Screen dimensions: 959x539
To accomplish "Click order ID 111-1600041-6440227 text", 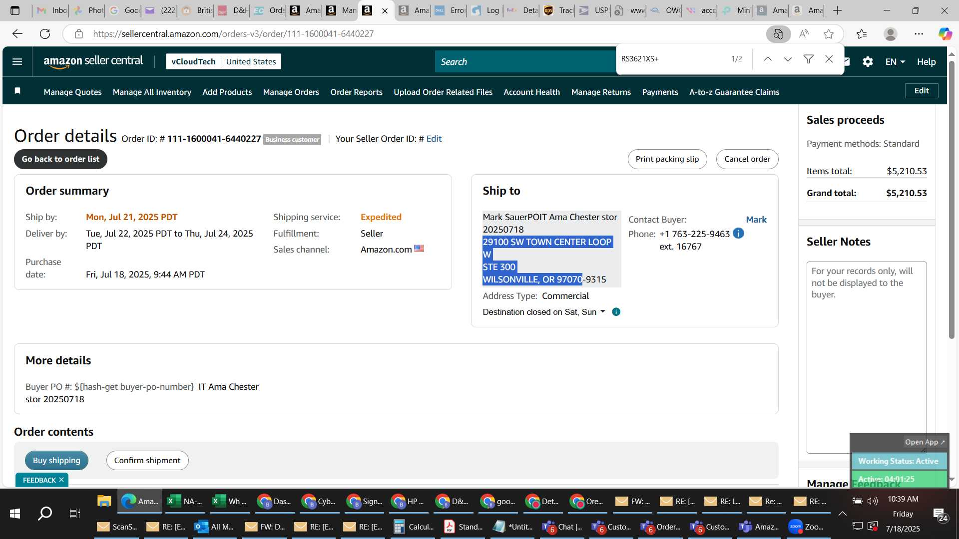I will click(214, 139).
